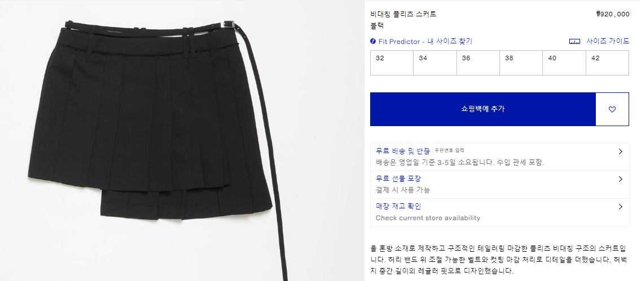Click the size guide ruler icon
This screenshot has height=281, width=641.
[x=575, y=42]
